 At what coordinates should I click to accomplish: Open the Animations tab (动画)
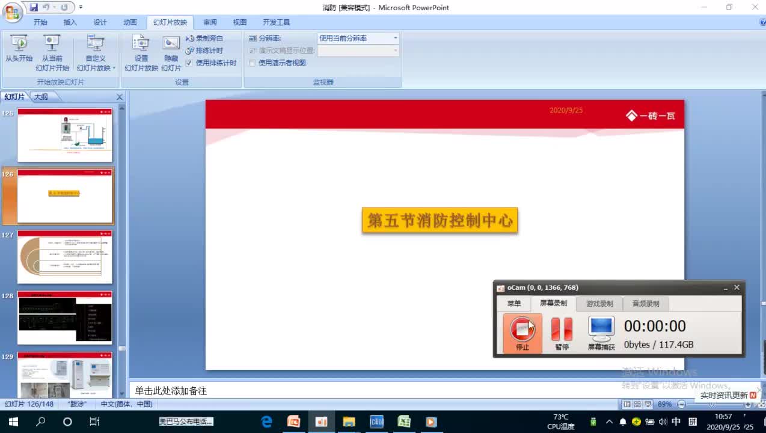[130, 22]
